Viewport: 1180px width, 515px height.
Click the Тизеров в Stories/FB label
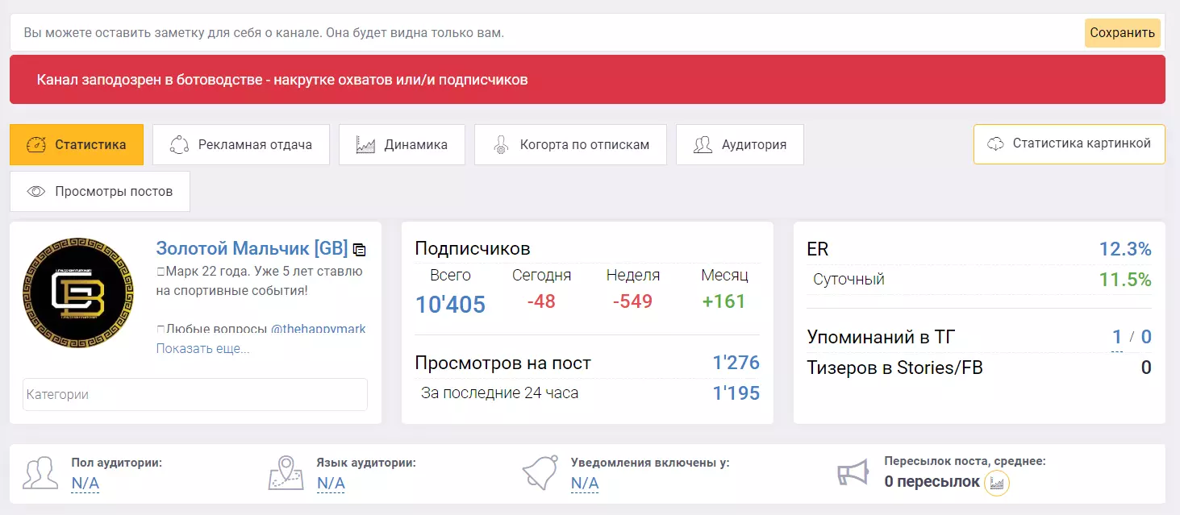coord(894,368)
